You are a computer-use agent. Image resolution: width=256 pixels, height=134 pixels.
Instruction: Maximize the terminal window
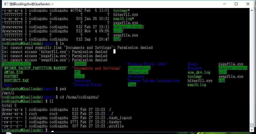(236, 4)
